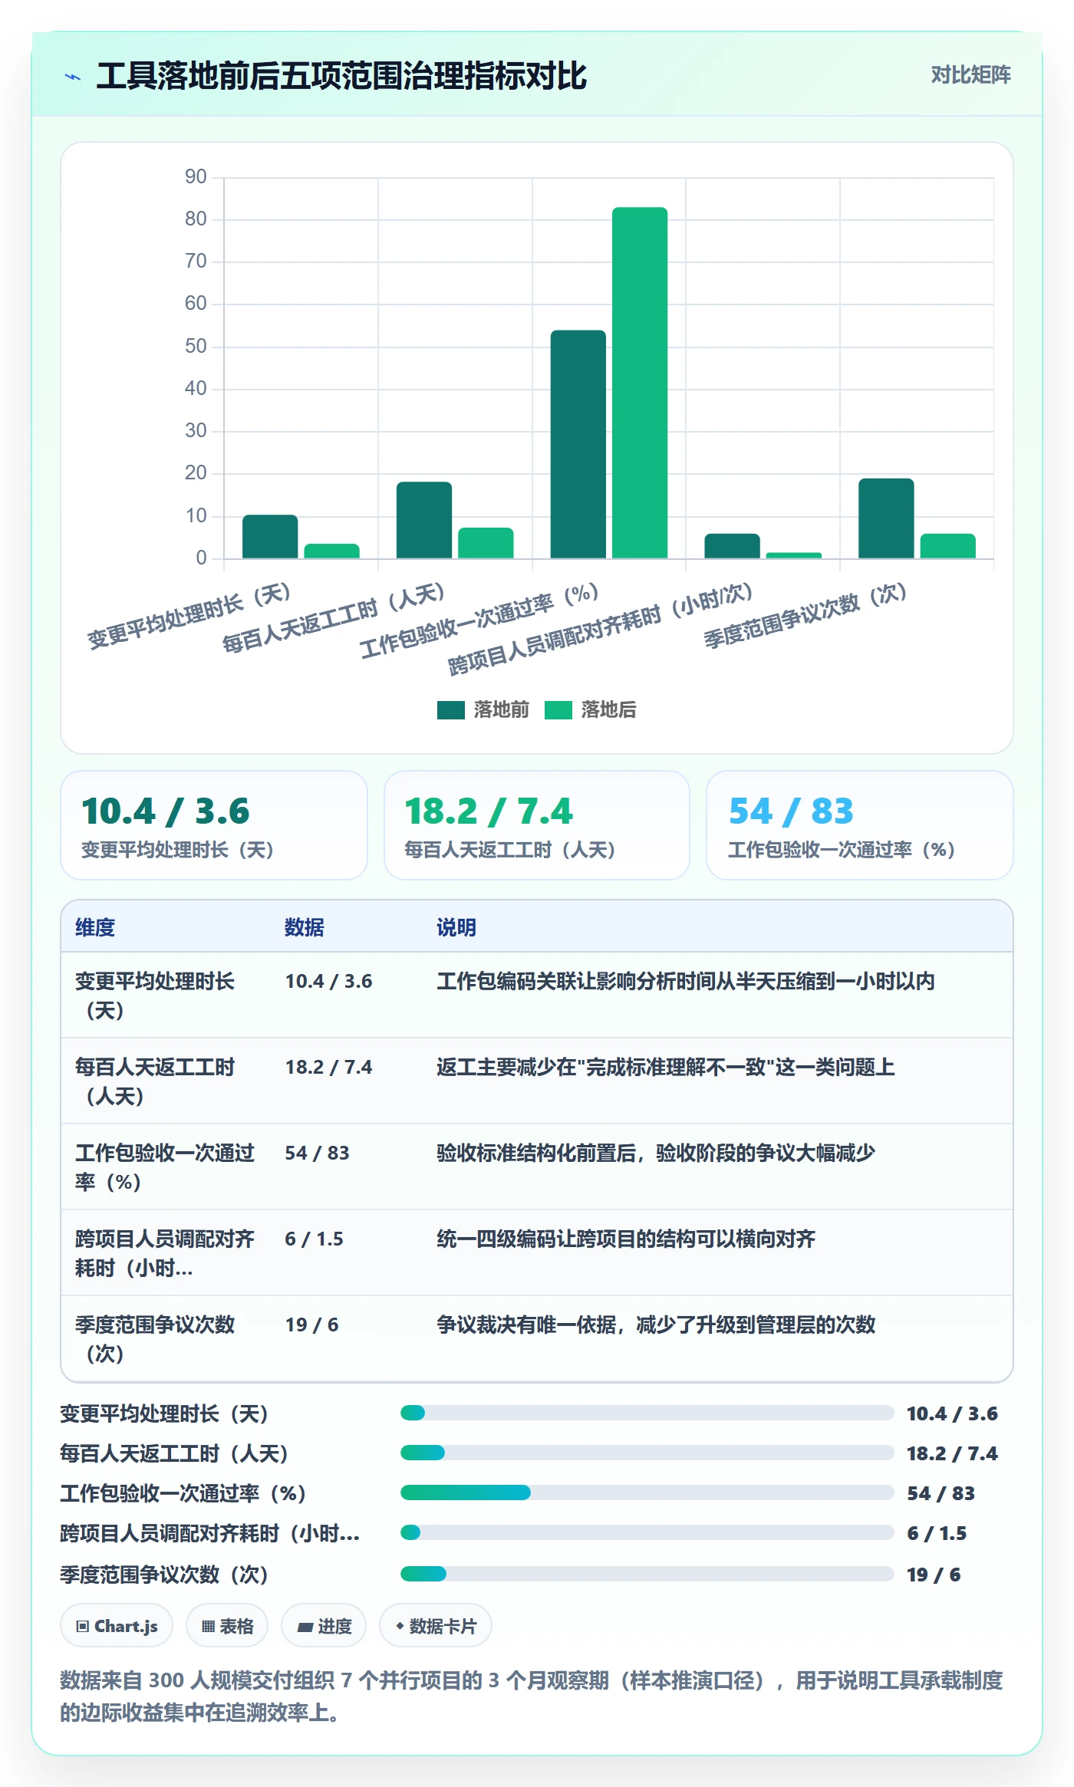Toggle the 落地后 legend swatch

pos(558,710)
